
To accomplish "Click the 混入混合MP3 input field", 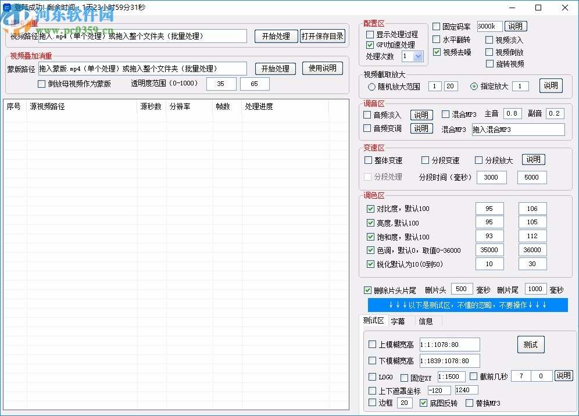I will coord(518,130).
